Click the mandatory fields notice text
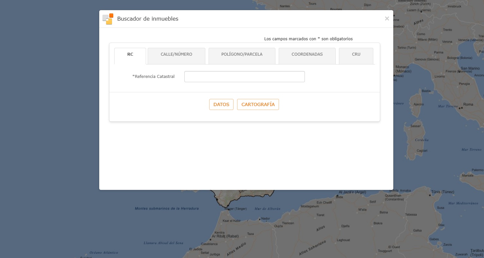 pyautogui.click(x=308, y=39)
